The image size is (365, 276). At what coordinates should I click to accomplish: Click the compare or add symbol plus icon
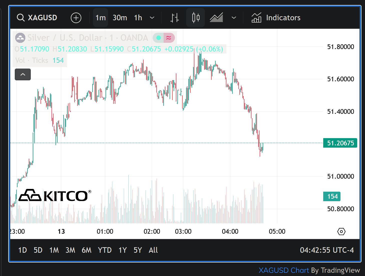76,18
